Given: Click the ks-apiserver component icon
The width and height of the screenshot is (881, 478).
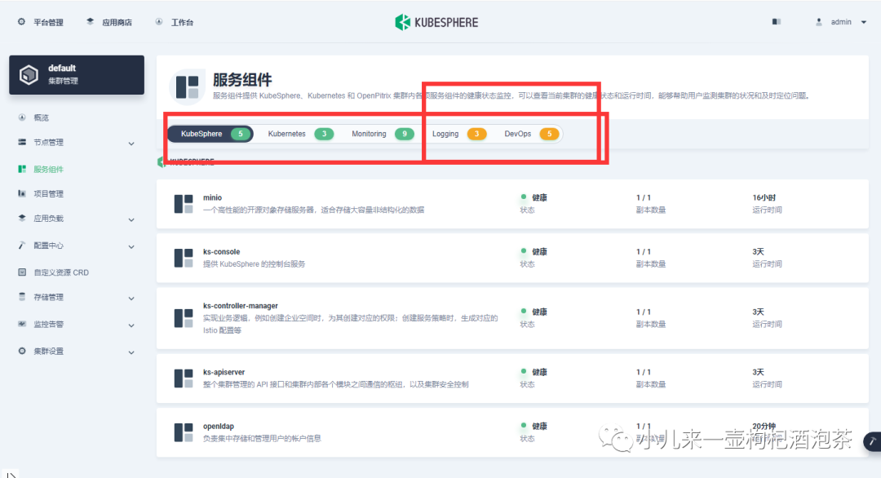Looking at the screenshot, I should point(184,378).
